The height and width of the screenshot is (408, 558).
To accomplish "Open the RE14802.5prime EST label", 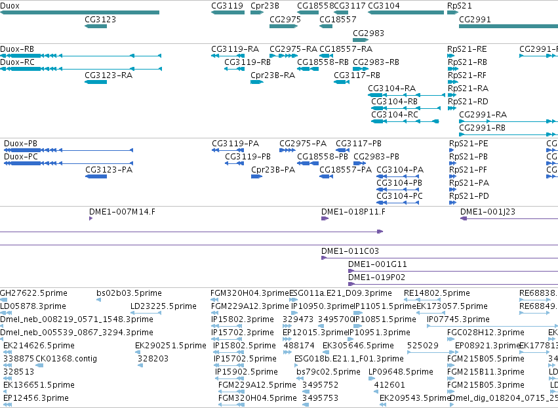I will 437,293.
